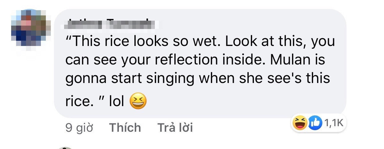Viewport: 384px width, 149px height.
Task: Click the yellow laughing Haha reaction icon
Action: tap(299, 123)
